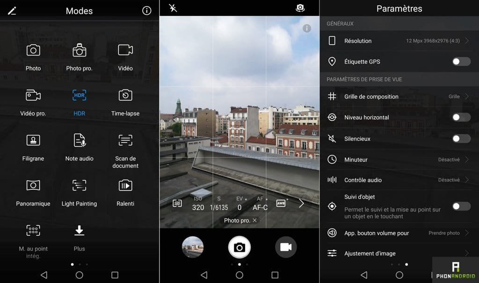
Task: Open the last photo thumbnail
Action: [193, 247]
